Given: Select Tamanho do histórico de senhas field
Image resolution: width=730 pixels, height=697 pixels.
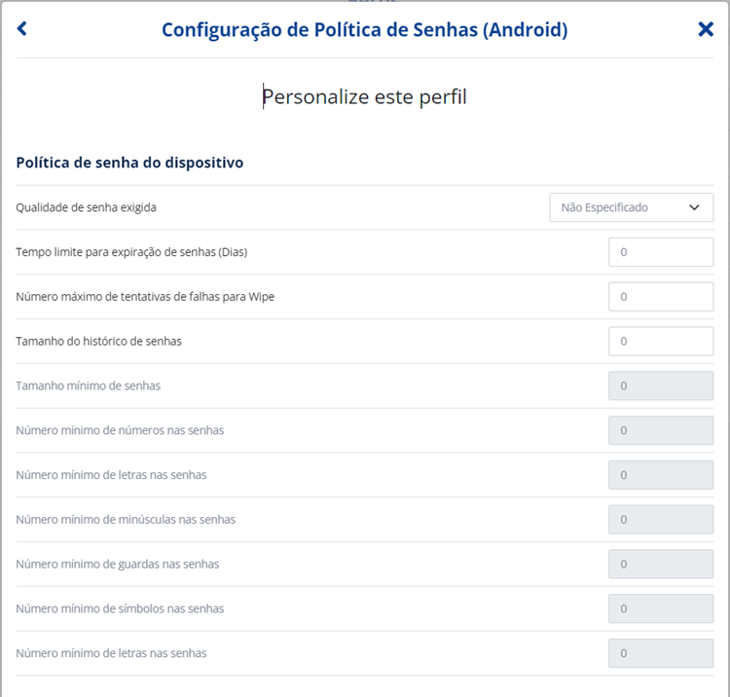Looking at the screenshot, I should tap(661, 342).
